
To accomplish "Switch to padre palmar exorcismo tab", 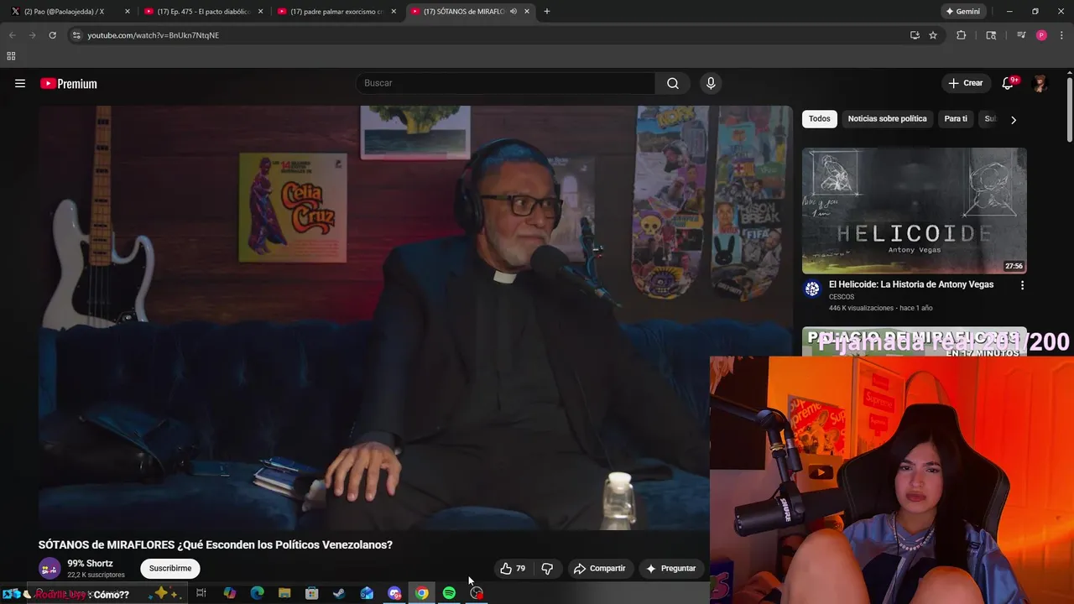I will pos(337,11).
